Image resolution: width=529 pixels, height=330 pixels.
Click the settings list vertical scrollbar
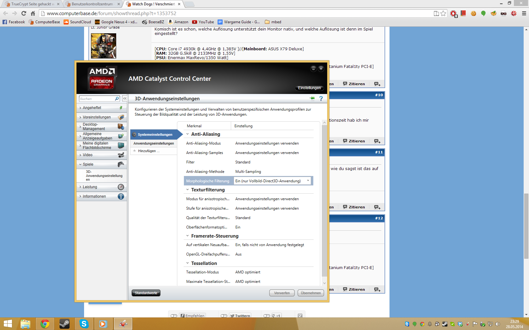click(324, 201)
